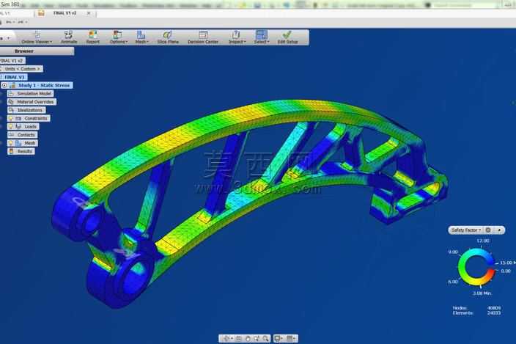Image resolution: width=516 pixels, height=344 pixels.
Task: Open the Decision Center
Action: pos(203,37)
